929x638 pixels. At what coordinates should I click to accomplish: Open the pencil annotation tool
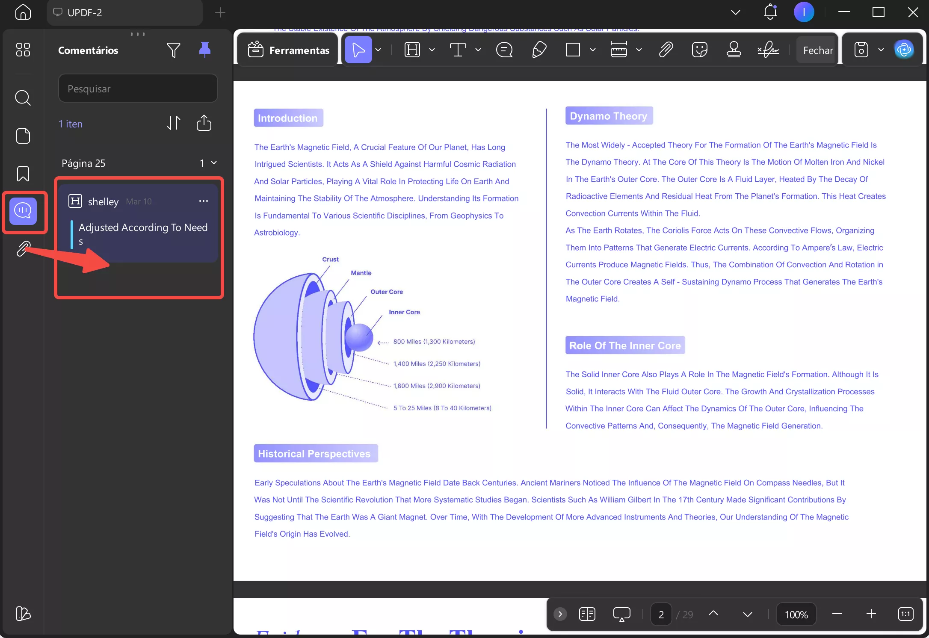(x=538, y=49)
